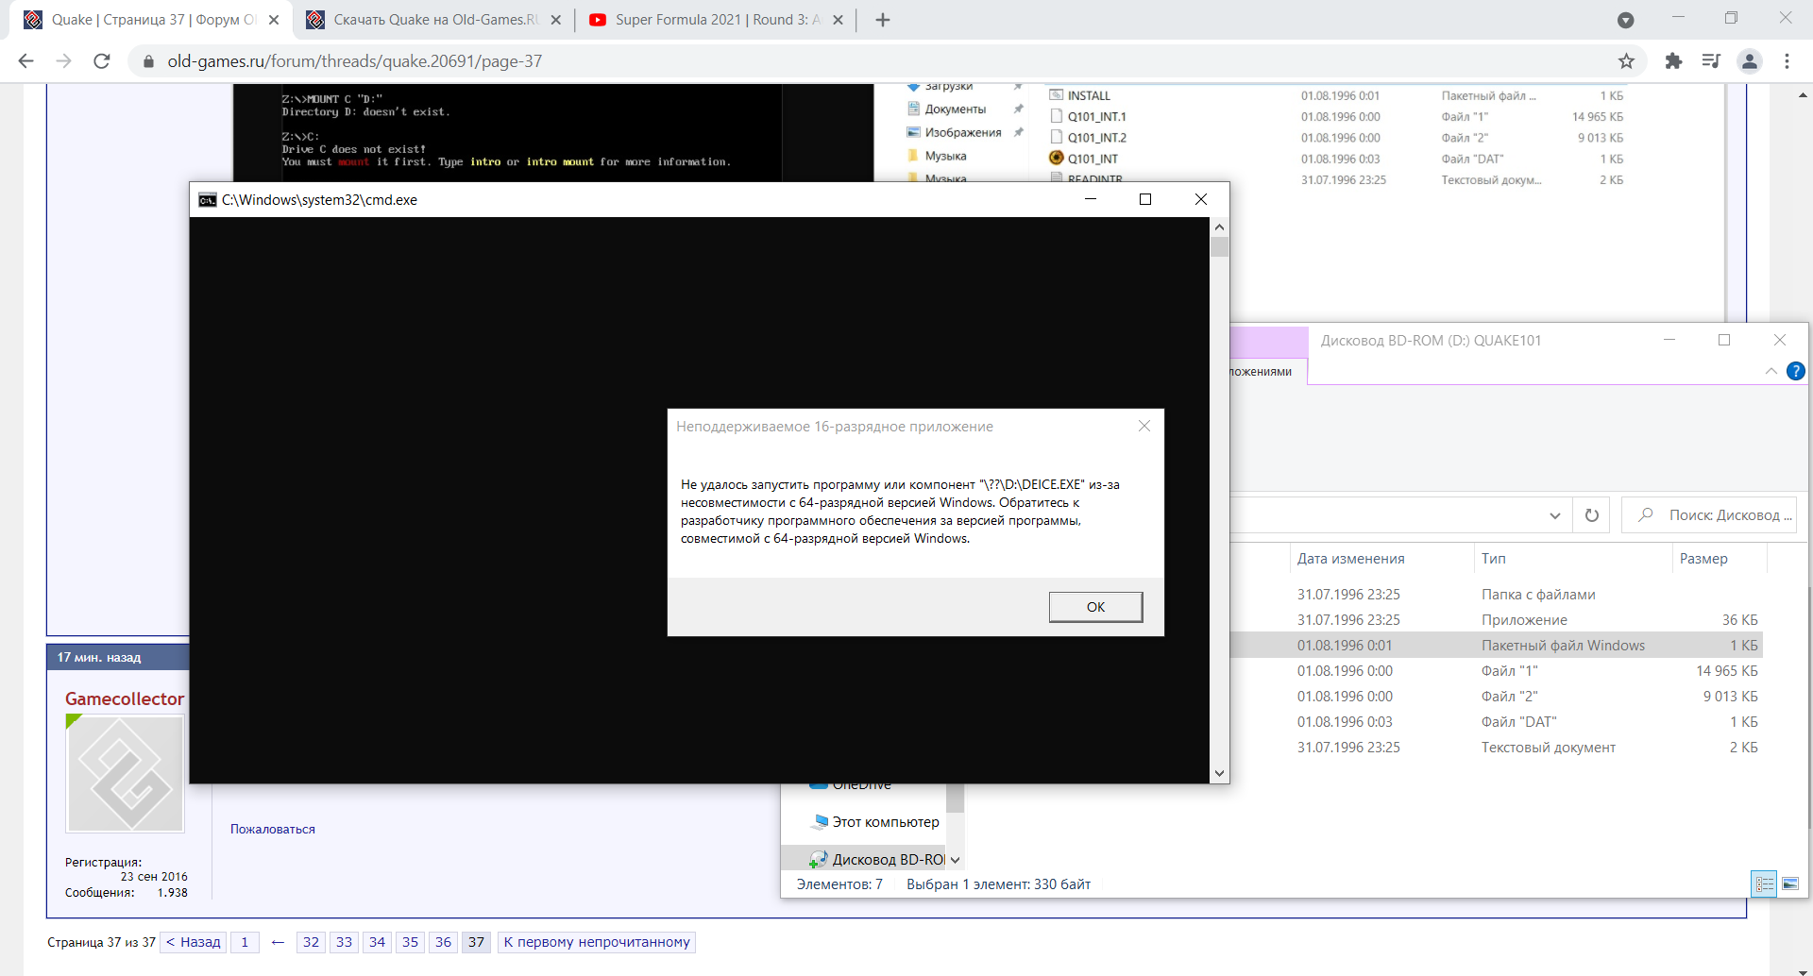This screenshot has height=976, width=1813.
Task: Click the browser reload page icon
Action: click(102, 61)
